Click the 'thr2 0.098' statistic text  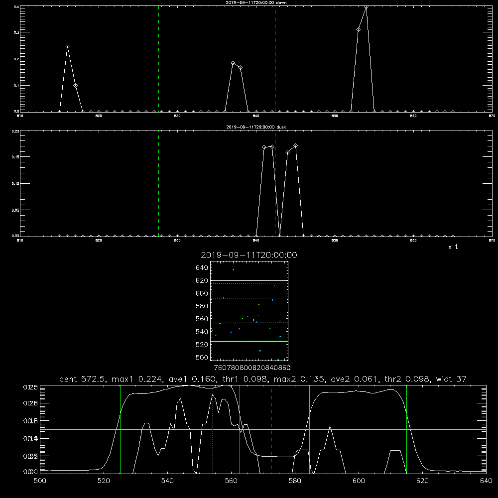408,379
